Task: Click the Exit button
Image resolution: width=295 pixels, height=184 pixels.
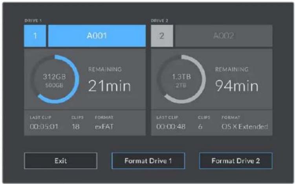Action: pyautogui.click(x=60, y=161)
